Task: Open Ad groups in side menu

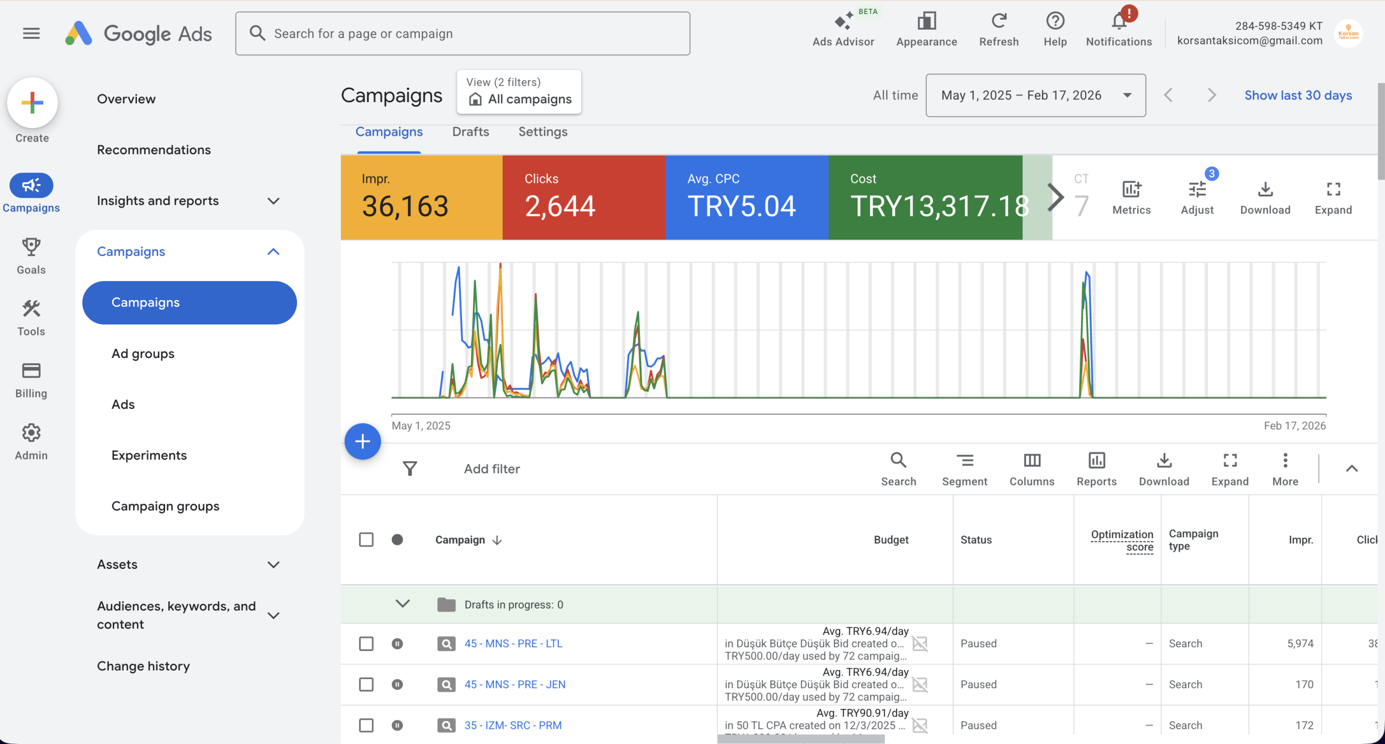Action: click(143, 354)
